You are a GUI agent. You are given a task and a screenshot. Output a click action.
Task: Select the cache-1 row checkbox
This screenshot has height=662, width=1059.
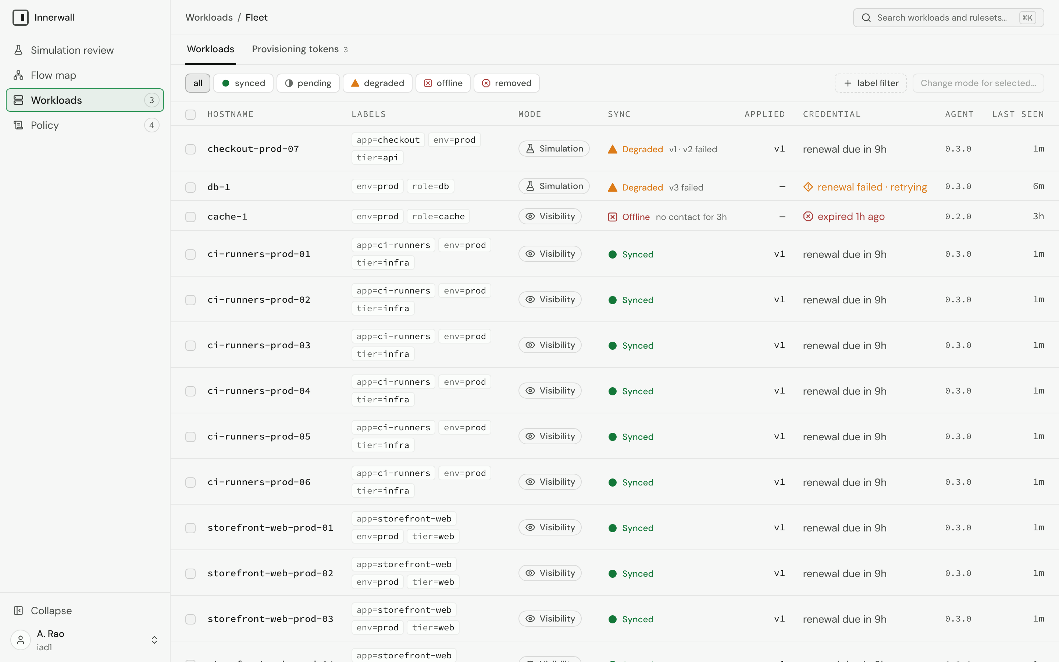pos(190,217)
